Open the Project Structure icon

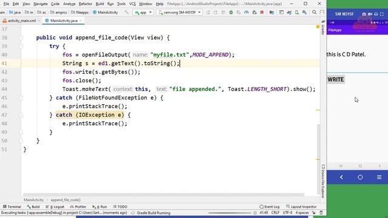pos(272,12)
